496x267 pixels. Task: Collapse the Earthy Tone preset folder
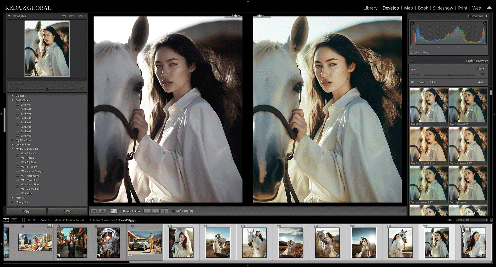pyautogui.click(x=12, y=100)
